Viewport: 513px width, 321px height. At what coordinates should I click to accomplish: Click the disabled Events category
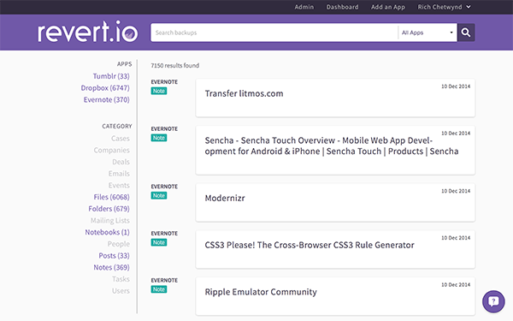[119, 186]
